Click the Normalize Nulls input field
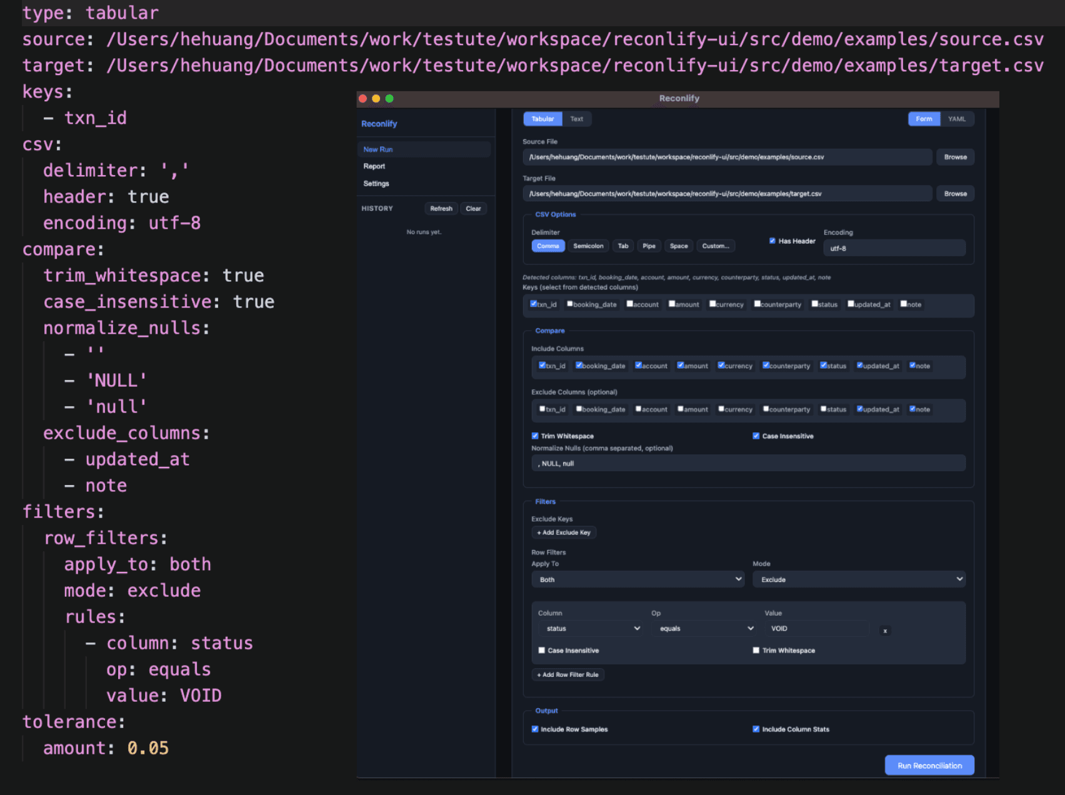The height and width of the screenshot is (795, 1065). click(x=748, y=463)
